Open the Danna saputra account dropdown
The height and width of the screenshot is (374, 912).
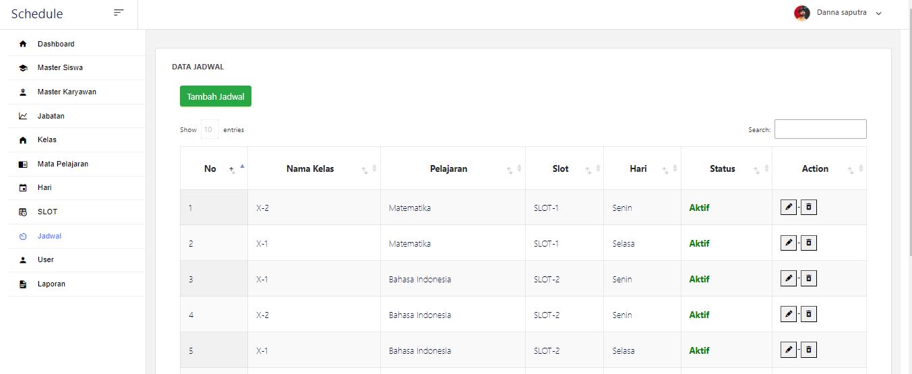click(848, 13)
